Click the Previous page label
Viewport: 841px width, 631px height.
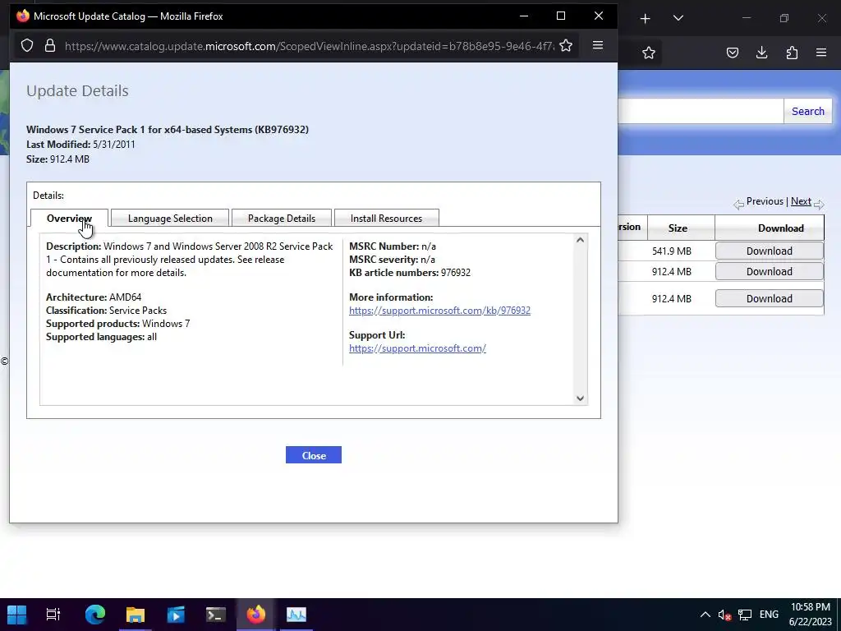coord(765,201)
